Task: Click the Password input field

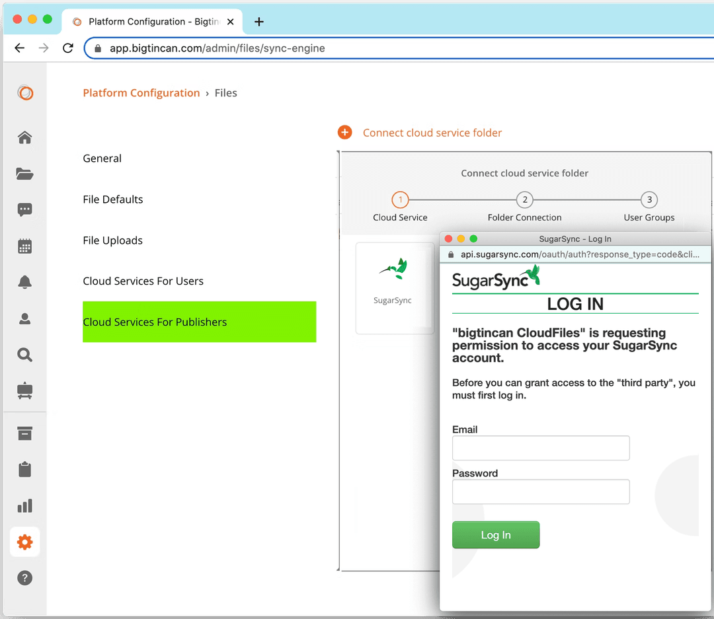Action: (x=540, y=492)
